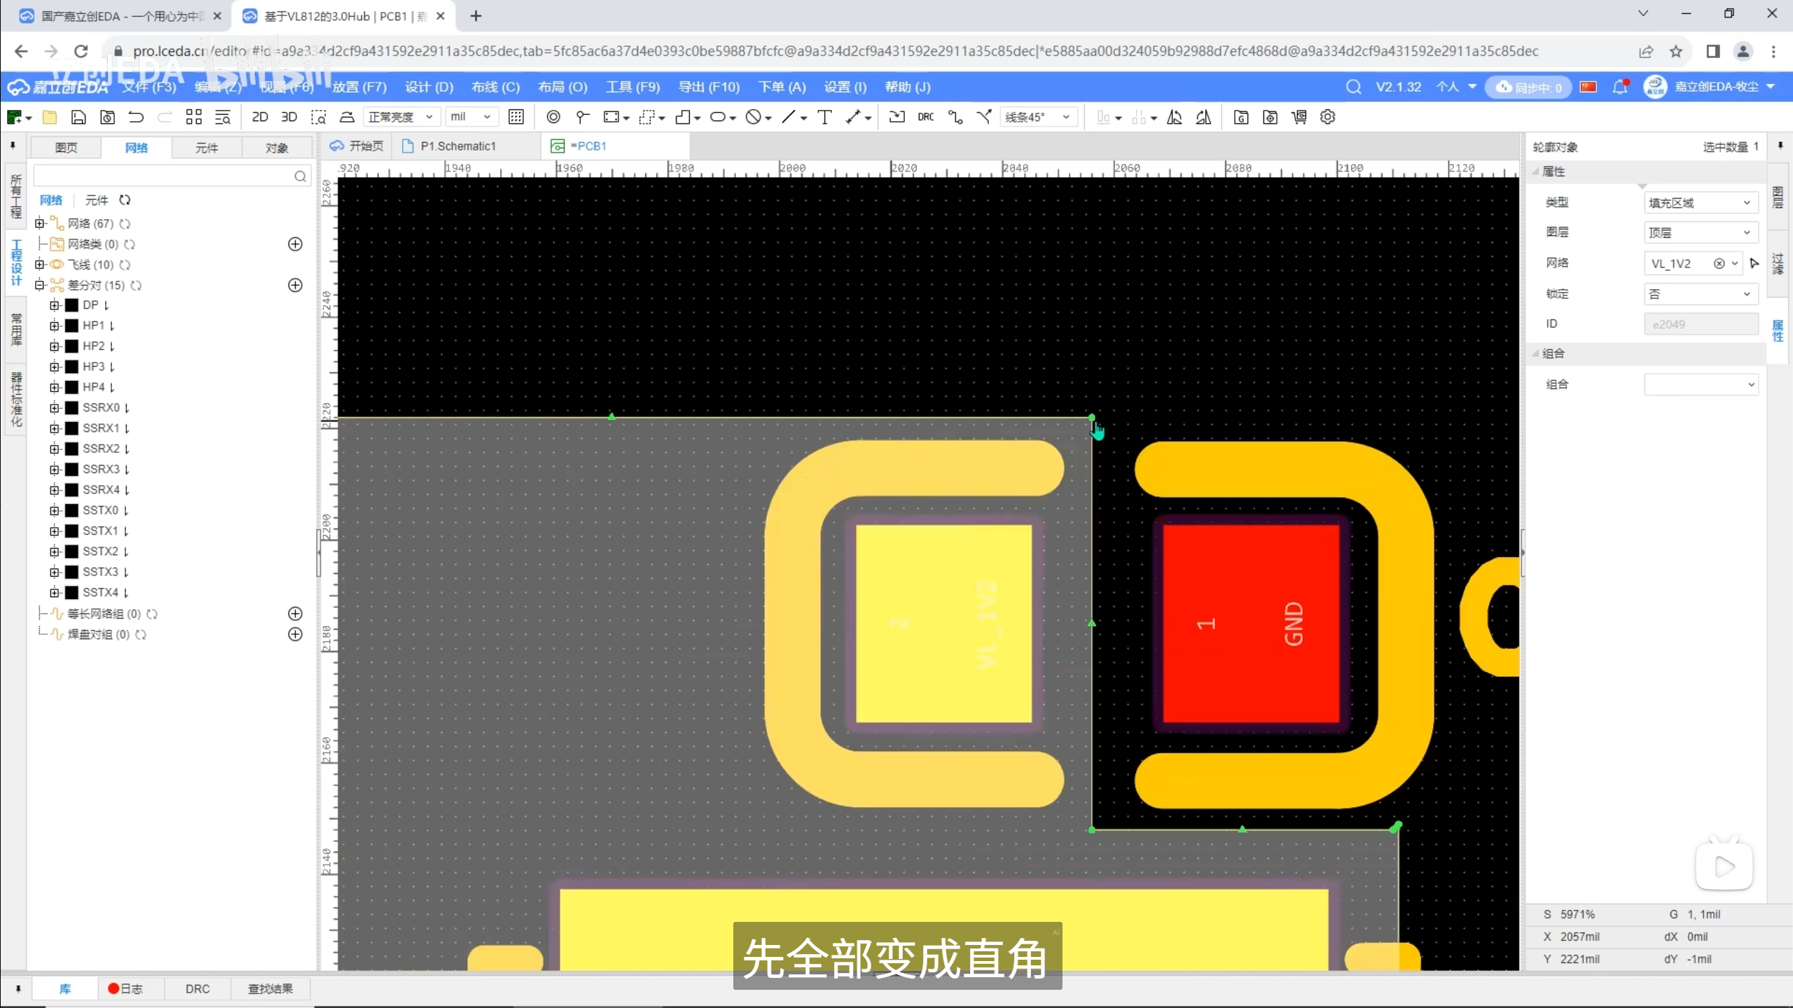
Task: Clear the VL_1V2 network field
Action: [1719, 264]
